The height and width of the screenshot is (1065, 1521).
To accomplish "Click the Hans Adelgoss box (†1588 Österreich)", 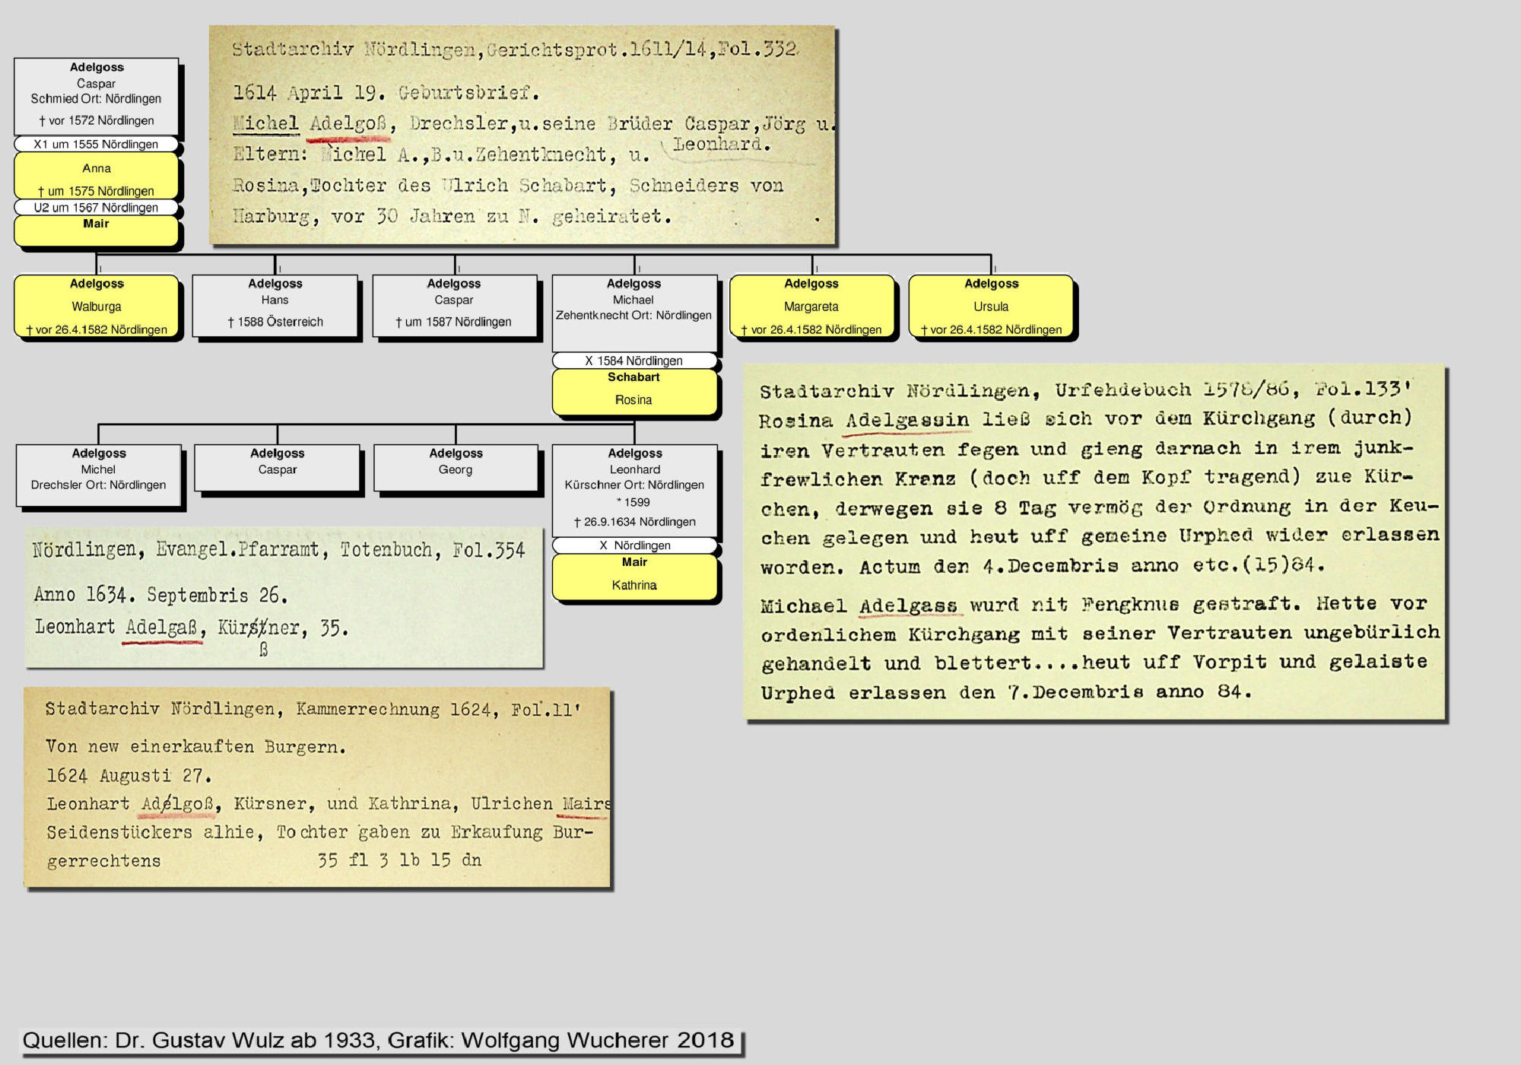I will coord(275,306).
